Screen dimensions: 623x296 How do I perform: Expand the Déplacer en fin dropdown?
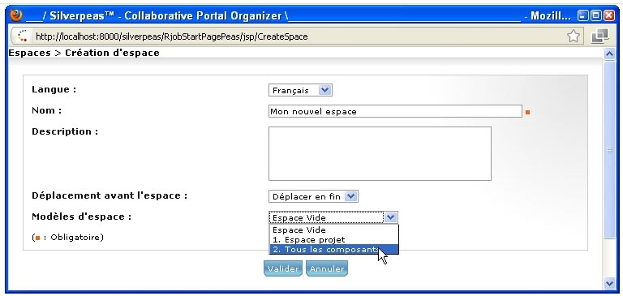[313, 196]
